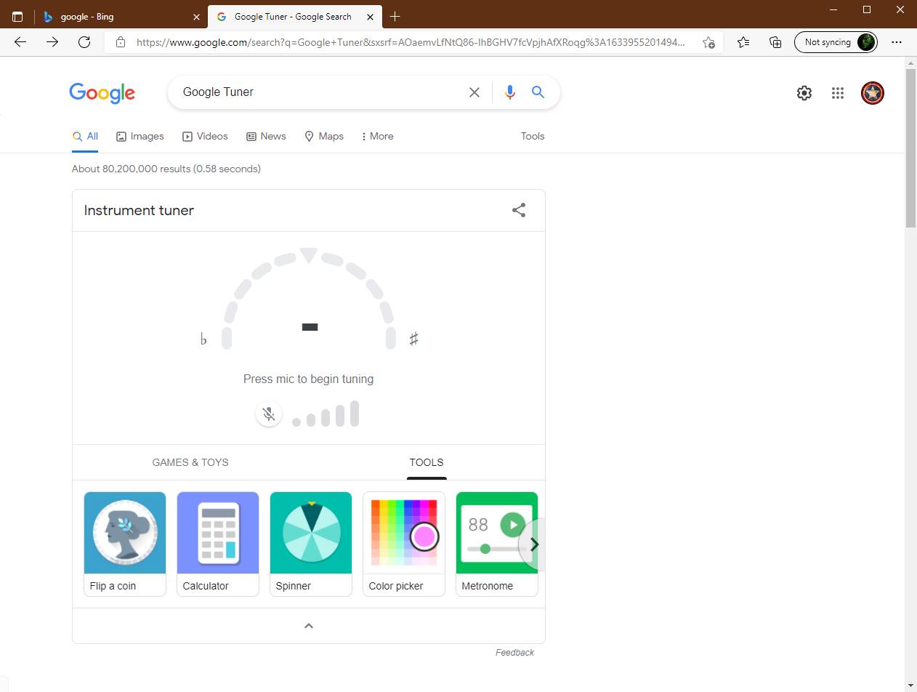Open the More search options menu
Screen dimensions: 917x692
[x=377, y=136]
